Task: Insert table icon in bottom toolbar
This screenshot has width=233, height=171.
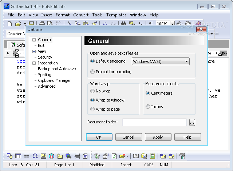Action: coord(18,156)
